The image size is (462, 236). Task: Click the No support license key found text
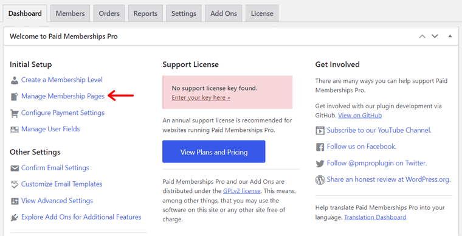(x=215, y=88)
